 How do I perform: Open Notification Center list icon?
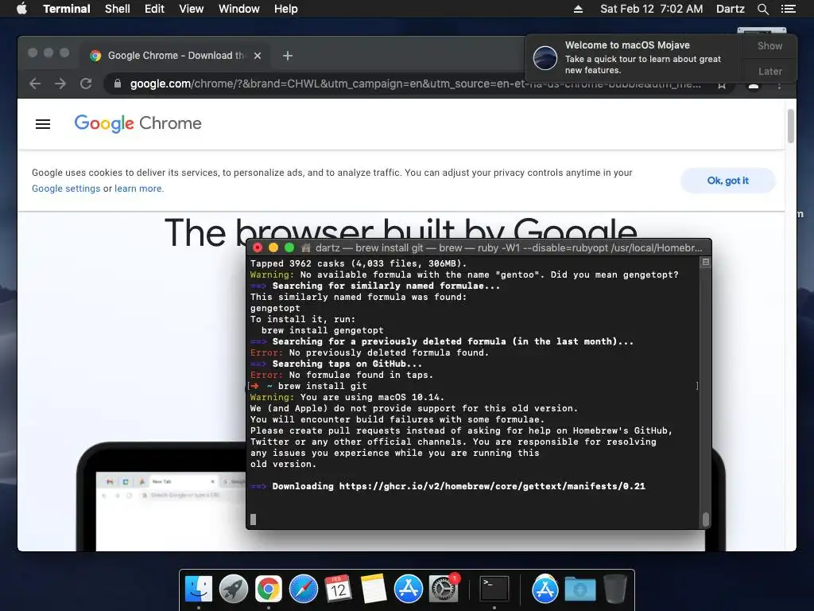788,9
